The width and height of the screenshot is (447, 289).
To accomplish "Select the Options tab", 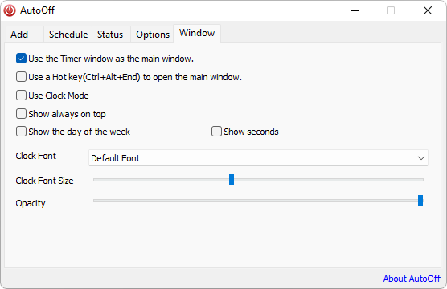I will click(x=153, y=35).
